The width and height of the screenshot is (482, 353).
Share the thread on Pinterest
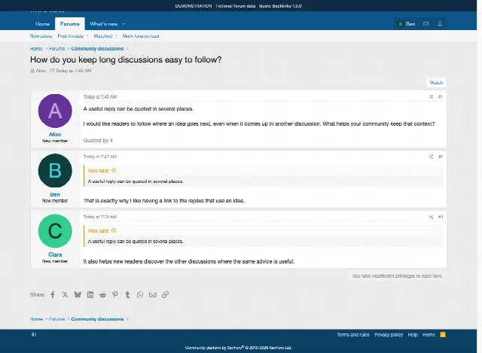tap(115, 294)
